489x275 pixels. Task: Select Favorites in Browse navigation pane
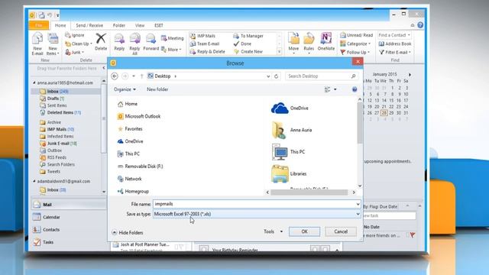[130, 129]
